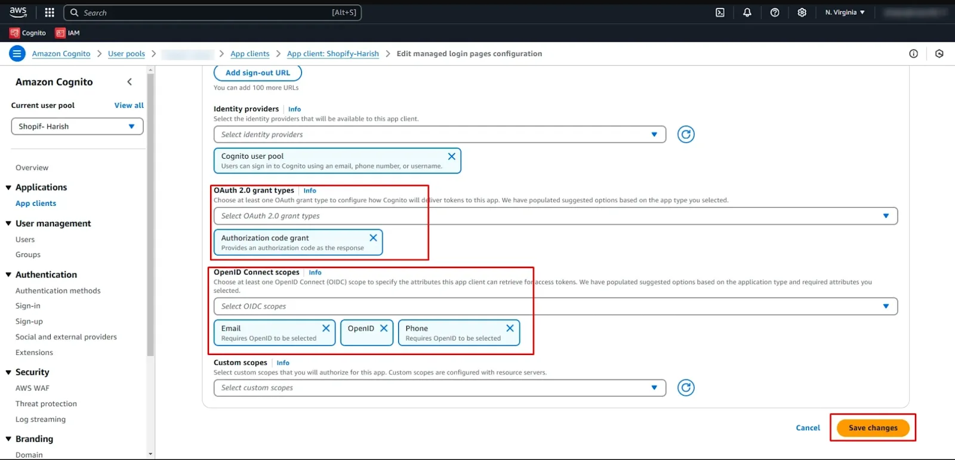Open the Select OAuth 2.0 grant types dropdown
The height and width of the screenshot is (460, 955).
point(556,216)
